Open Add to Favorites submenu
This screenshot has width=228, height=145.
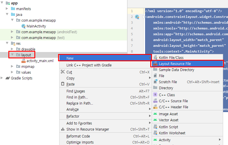coord(105,123)
